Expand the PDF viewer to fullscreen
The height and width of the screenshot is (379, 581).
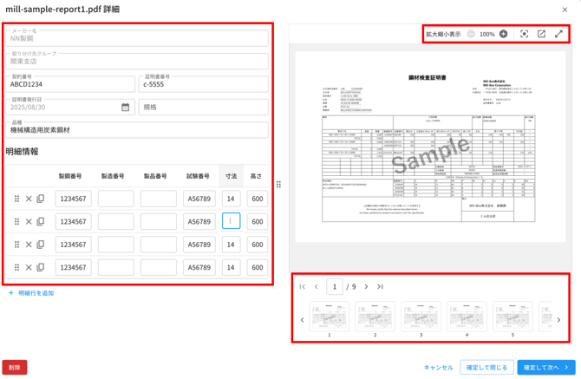558,35
